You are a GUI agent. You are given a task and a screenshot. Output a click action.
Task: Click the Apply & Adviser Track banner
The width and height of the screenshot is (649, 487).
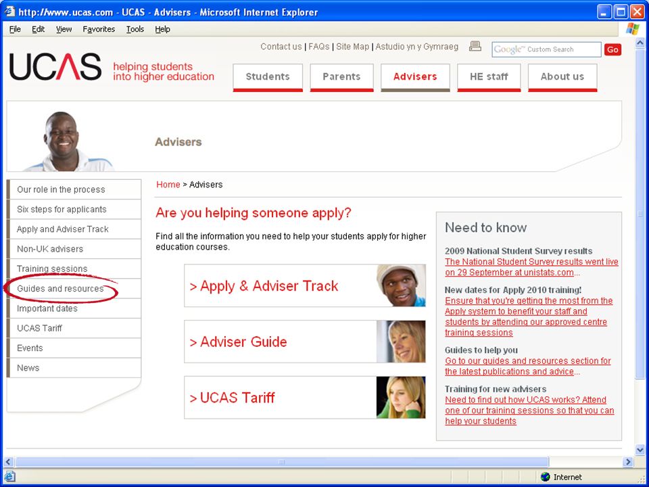305,285
